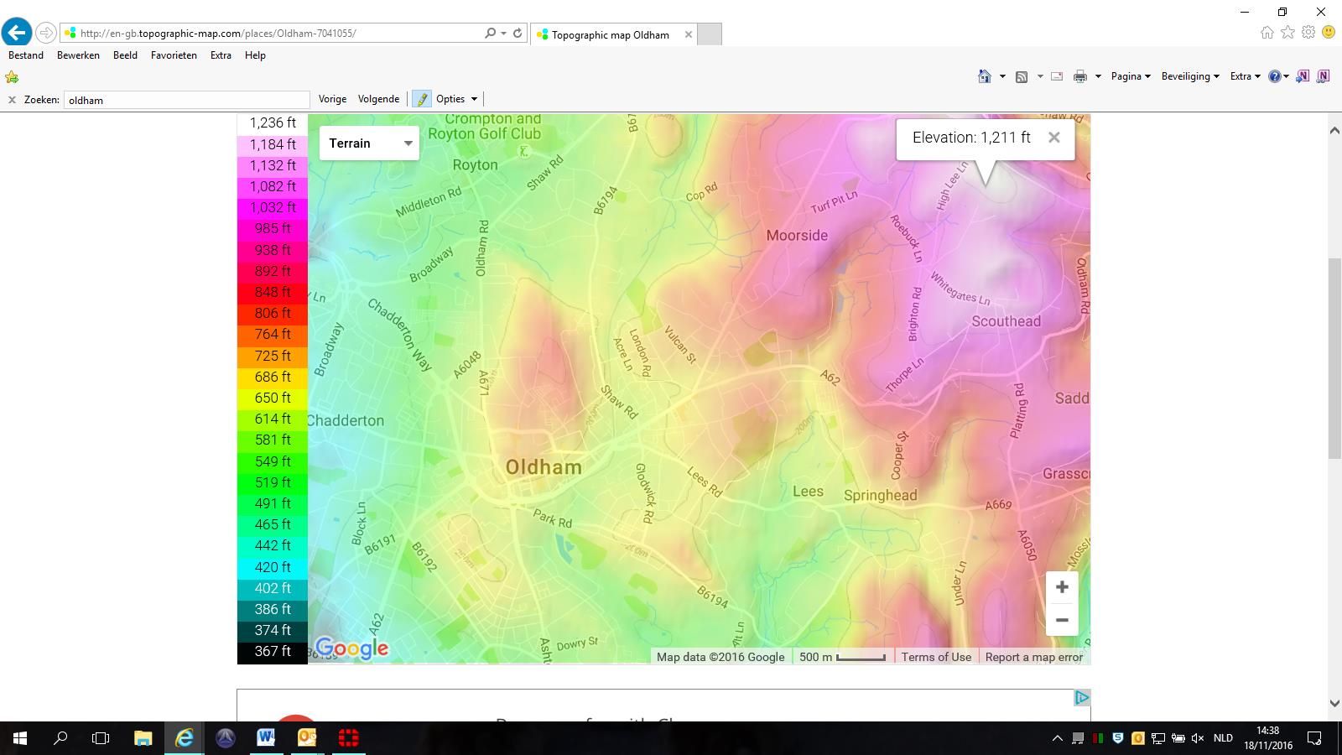The height and width of the screenshot is (755, 1342).
Task: Zoom in the map with the plus button
Action: (x=1061, y=587)
